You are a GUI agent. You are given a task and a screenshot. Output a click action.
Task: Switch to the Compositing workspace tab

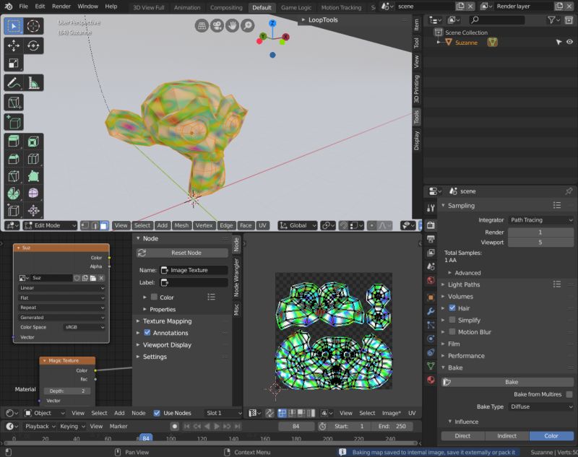click(226, 7)
